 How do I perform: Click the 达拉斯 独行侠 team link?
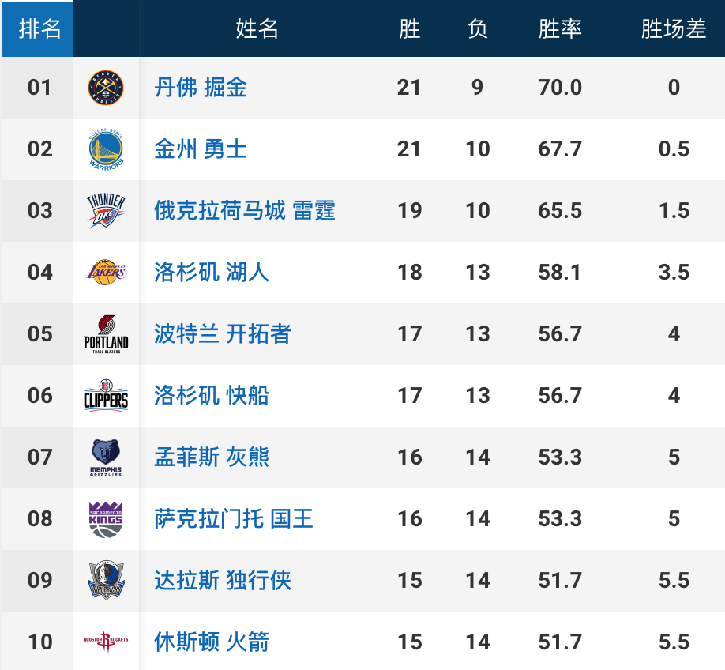pos(223,581)
